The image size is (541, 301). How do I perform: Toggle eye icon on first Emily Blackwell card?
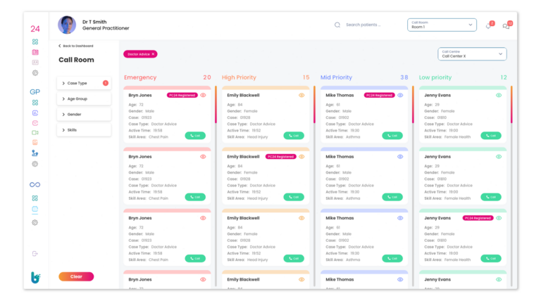301,95
